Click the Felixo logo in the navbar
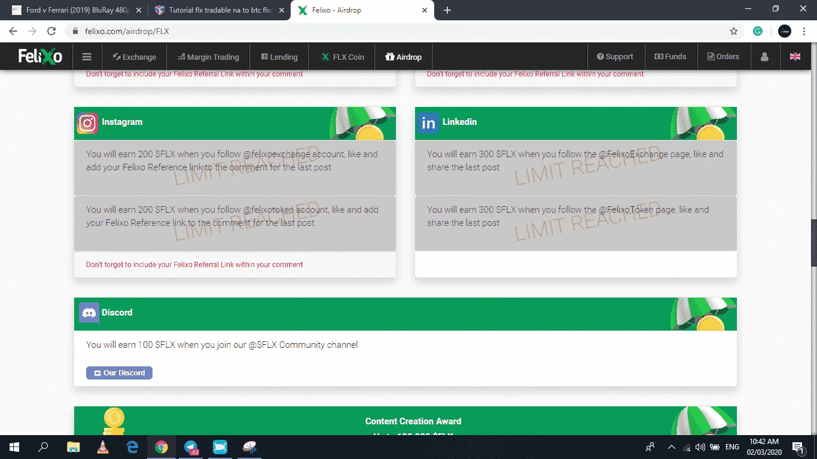 pyautogui.click(x=39, y=56)
